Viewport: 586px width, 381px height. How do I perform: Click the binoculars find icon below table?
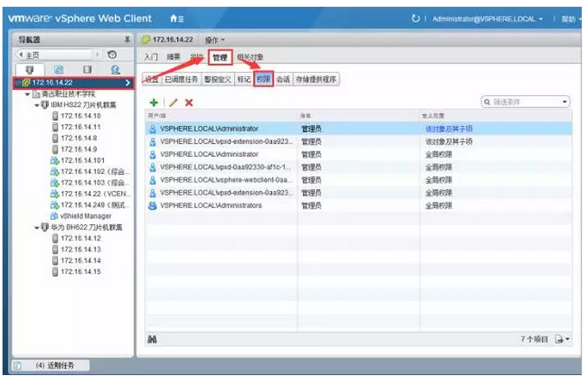pyautogui.click(x=152, y=339)
